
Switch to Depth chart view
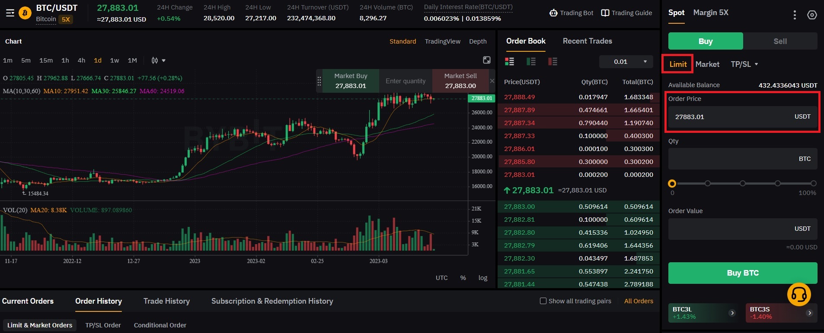pyautogui.click(x=478, y=41)
